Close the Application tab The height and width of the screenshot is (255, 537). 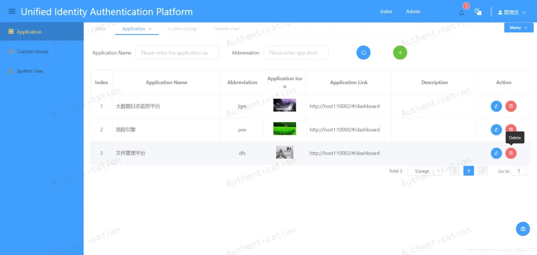150,29
